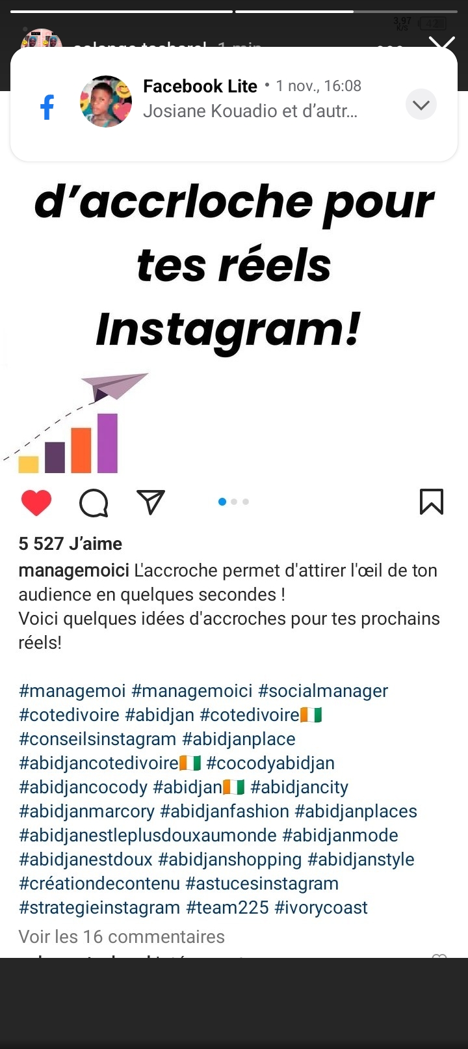Open the managemoici profile link
The image size is (468, 1049).
(x=74, y=571)
